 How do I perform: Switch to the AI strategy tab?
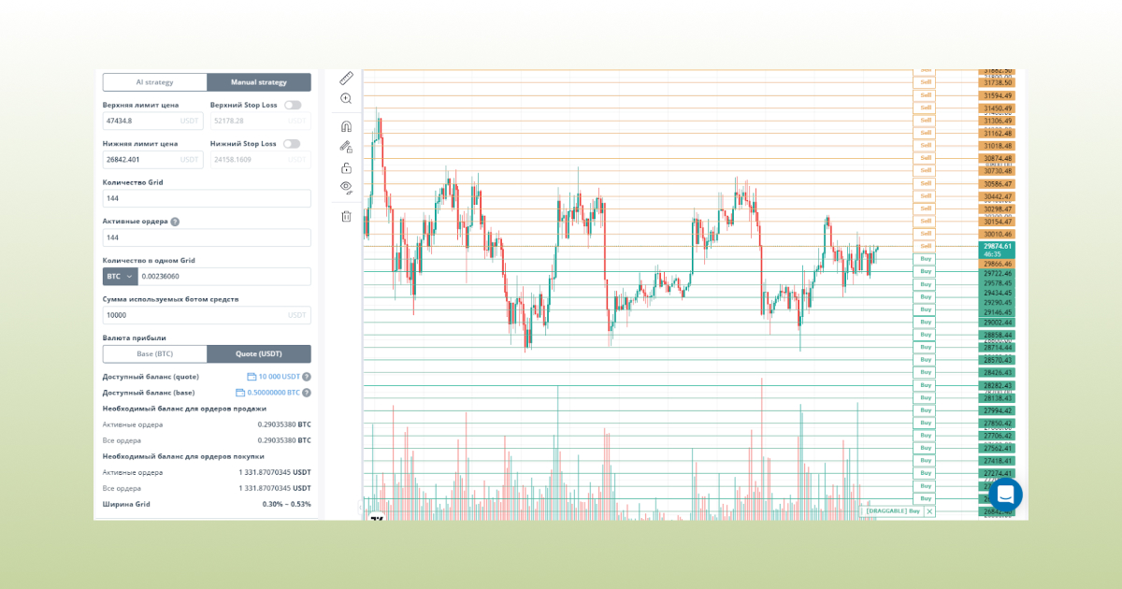tap(154, 82)
